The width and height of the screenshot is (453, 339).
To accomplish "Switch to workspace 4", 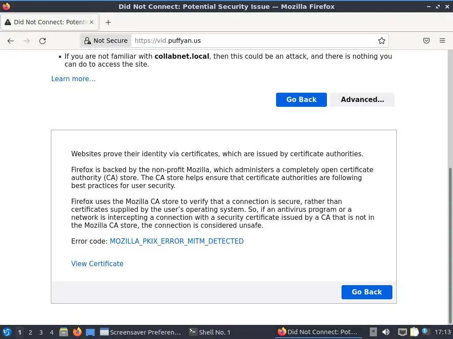I will [x=52, y=332].
